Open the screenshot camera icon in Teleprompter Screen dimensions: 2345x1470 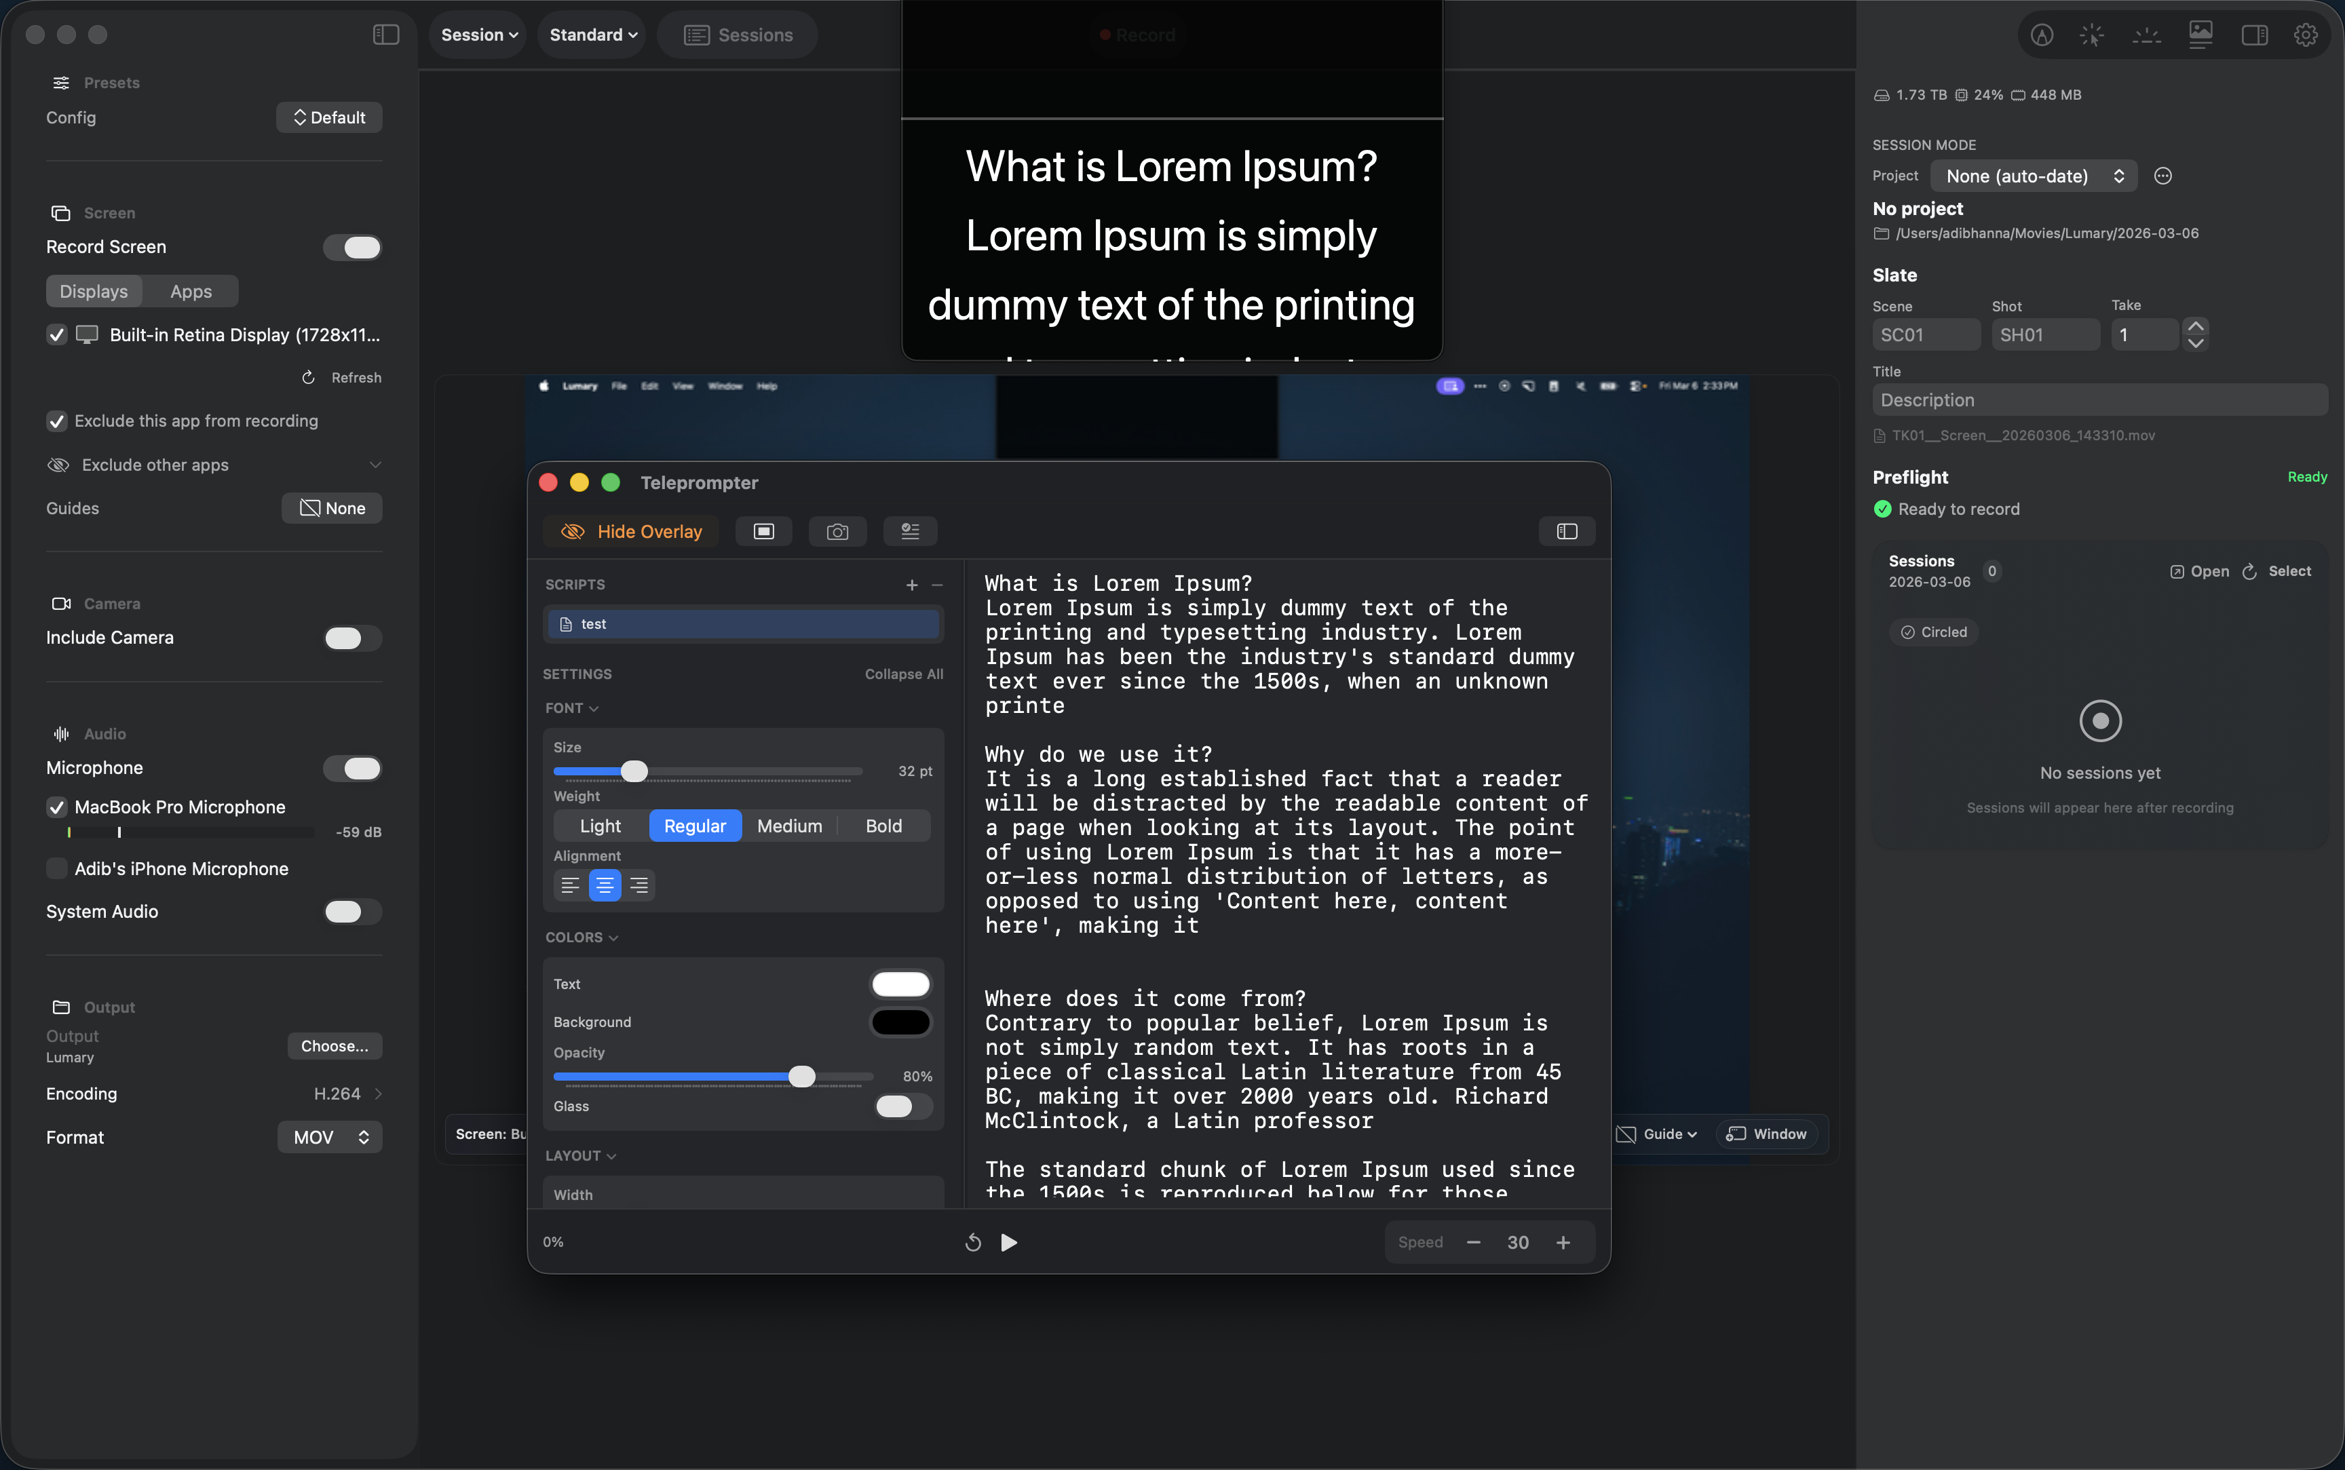coord(836,531)
